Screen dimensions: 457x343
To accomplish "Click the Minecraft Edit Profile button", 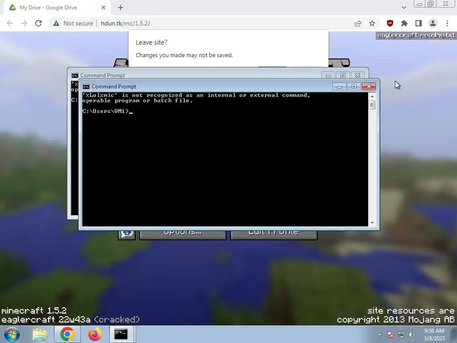I will point(274,235).
